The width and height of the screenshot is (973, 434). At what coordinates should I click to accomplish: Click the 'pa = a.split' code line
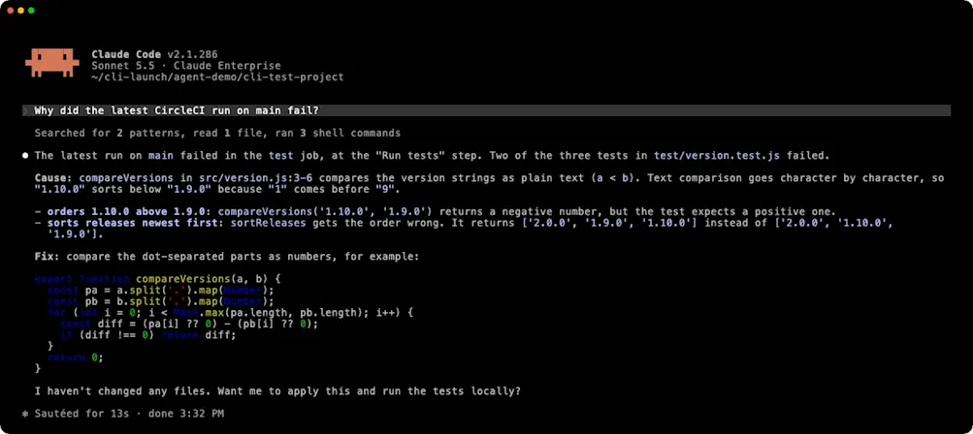[161, 291]
